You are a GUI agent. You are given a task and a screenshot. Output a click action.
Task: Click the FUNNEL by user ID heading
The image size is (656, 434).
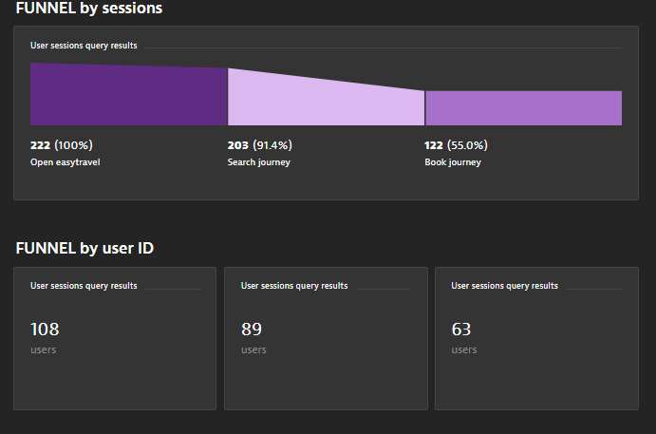point(84,249)
